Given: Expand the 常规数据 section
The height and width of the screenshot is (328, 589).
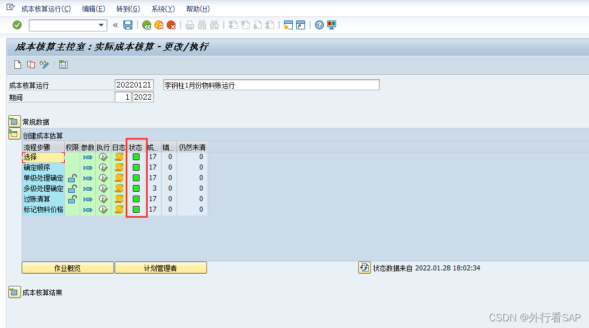Looking at the screenshot, I should (x=14, y=121).
